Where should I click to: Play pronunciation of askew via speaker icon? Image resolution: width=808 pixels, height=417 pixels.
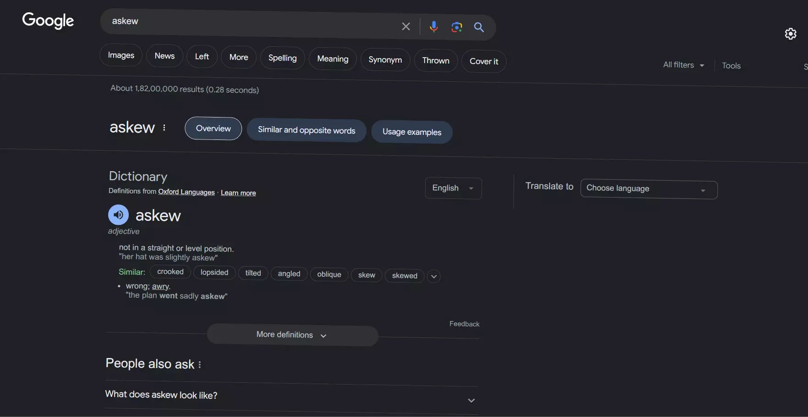click(x=118, y=214)
